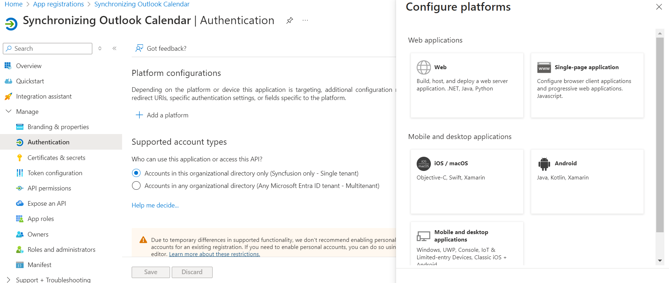Pick the Single-page application www icon
Viewport: 669px width, 283px height.
click(544, 67)
